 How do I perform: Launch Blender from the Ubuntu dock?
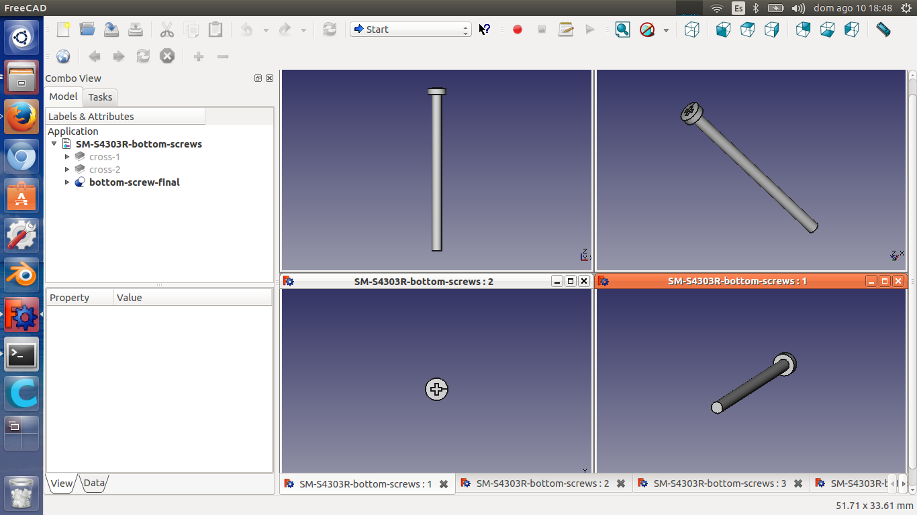[x=21, y=275]
